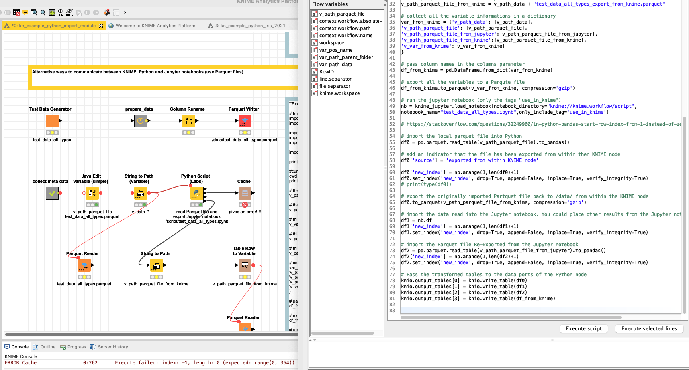Click the workflow canvas horizontal scrollbar
The width and height of the screenshot is (689, 370).
(151, 334)
